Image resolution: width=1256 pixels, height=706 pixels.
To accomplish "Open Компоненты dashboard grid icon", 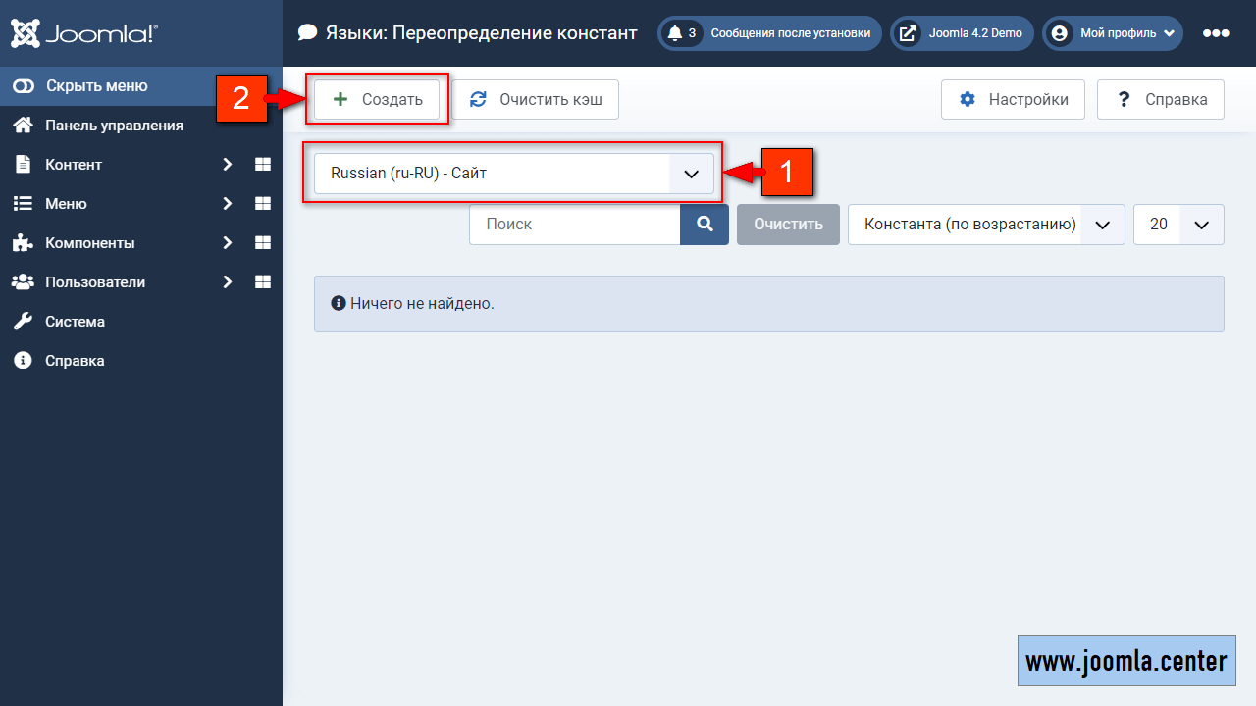I will (x=263, y=243).
